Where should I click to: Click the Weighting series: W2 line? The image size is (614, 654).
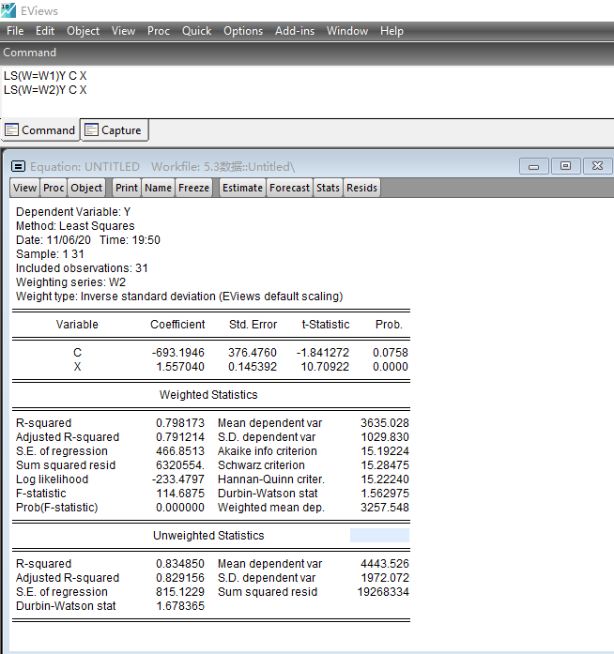70,282
